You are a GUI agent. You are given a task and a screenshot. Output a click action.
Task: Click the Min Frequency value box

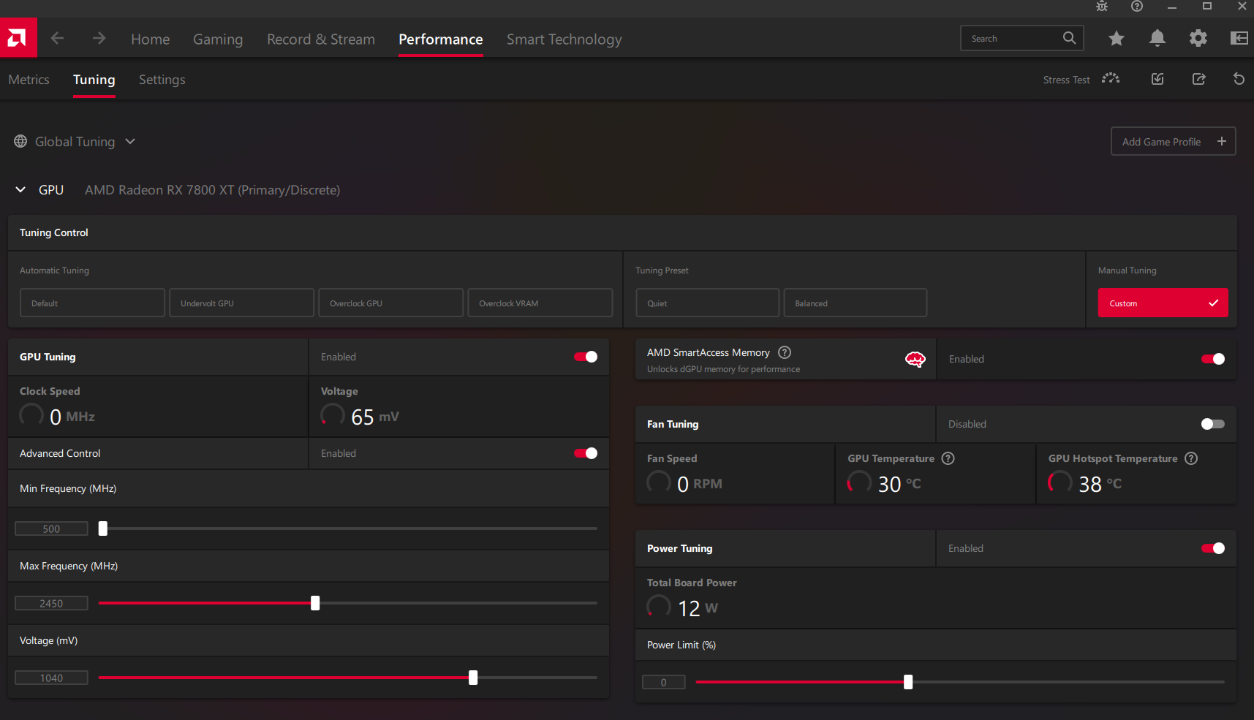51,528
